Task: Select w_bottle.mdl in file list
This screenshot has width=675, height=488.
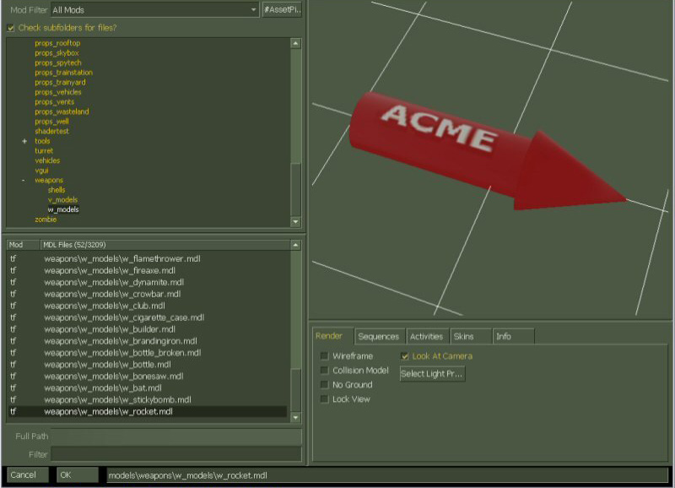Action: pos(148,365)
